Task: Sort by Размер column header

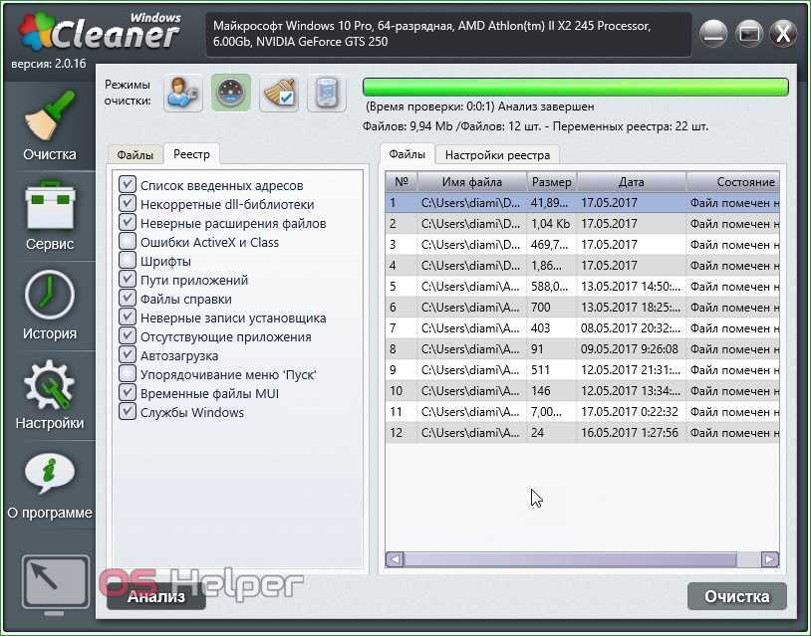Action: tap(552, 182)
